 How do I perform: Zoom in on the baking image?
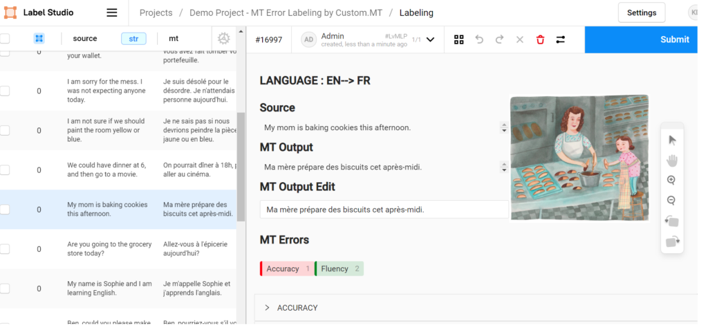(x=672, y=180)
